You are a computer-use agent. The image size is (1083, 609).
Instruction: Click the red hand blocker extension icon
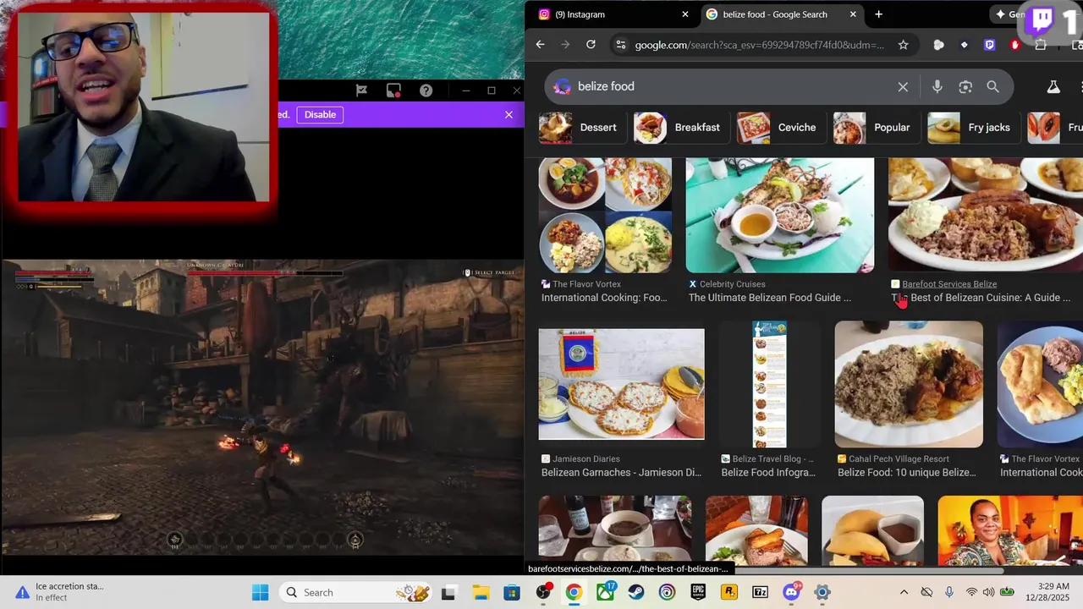pyautogui.click(x=1015, y=45)
